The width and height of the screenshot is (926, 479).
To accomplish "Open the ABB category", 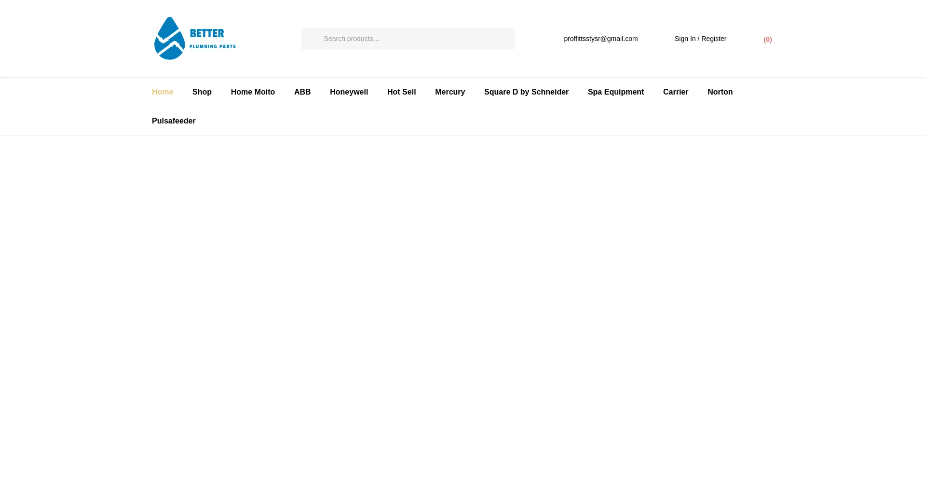I will [x=302, y=92].
